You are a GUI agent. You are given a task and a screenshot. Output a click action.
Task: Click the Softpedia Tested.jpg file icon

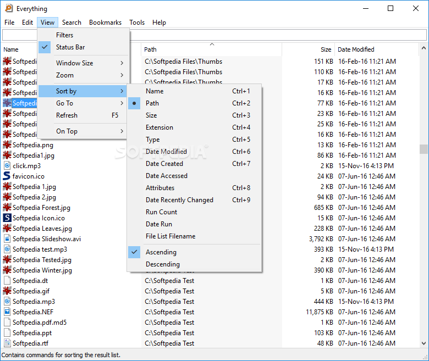(x=7, y=259)
